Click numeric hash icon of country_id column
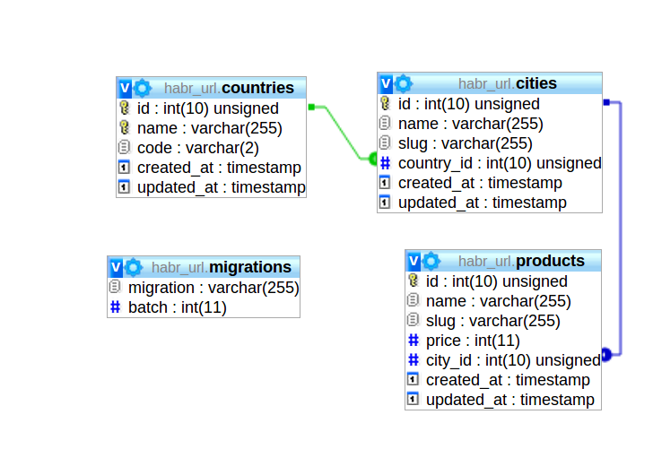 [385, 163]
